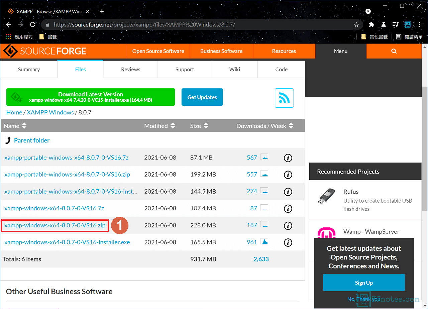Open the 應用程式 apps bookmark
The width and height of the screenshot is (428, 309).
tap(19, 37)
